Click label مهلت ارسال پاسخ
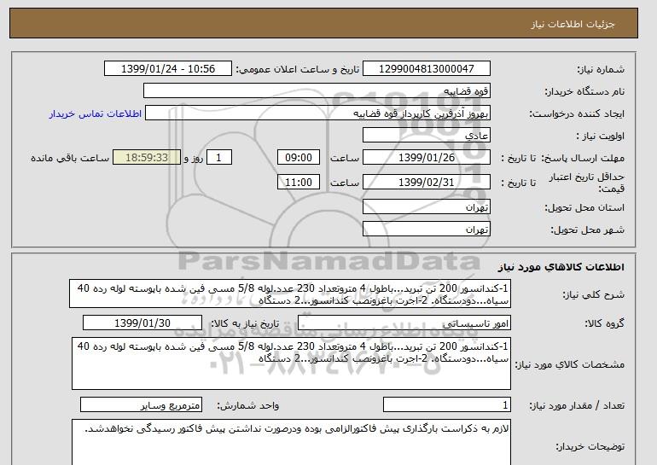Image resolution: width=657 pixels, height=465 pixels. (583, 158)
